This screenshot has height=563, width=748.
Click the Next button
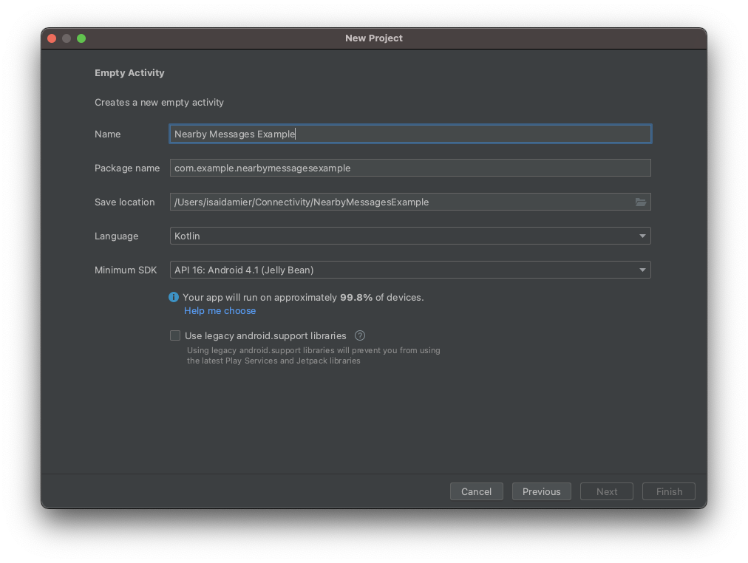click(606, 492)
